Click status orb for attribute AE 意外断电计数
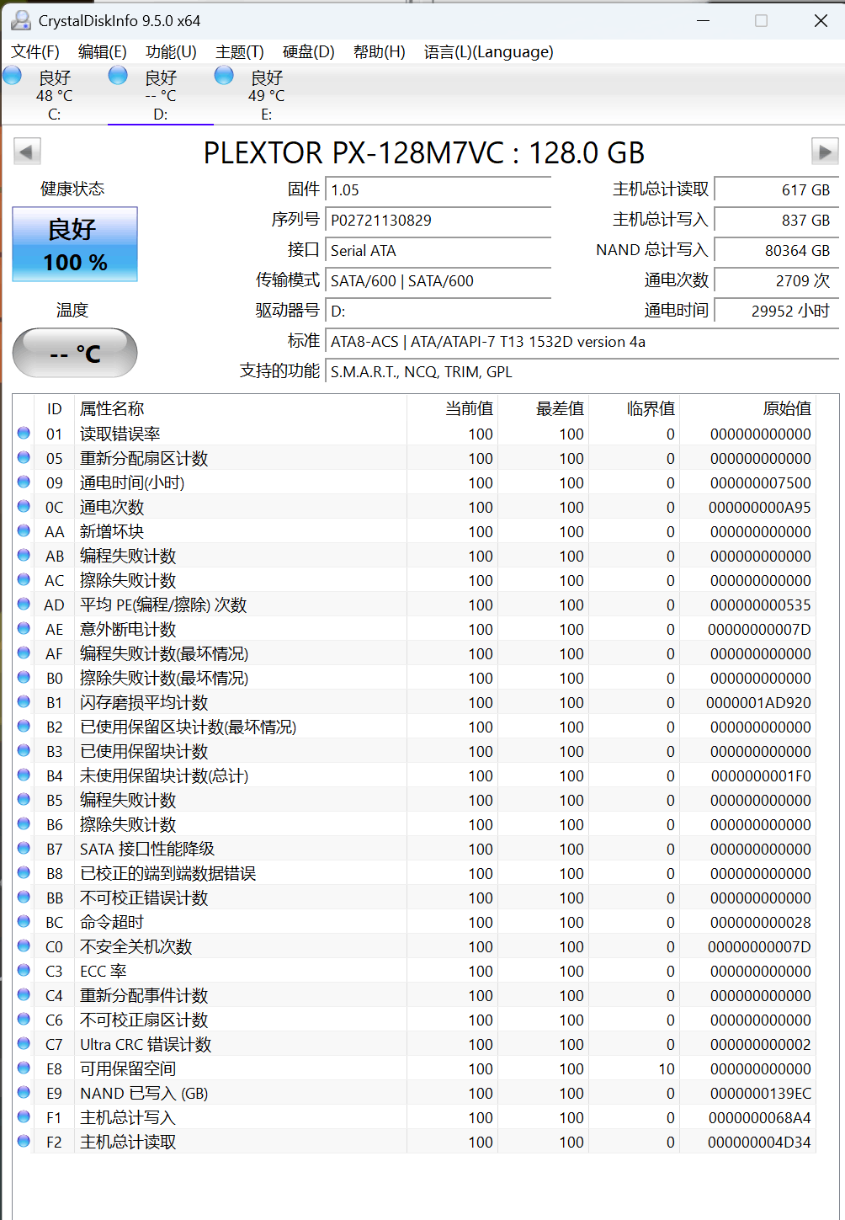845x1220 pixels. click(x=24, y=628)
